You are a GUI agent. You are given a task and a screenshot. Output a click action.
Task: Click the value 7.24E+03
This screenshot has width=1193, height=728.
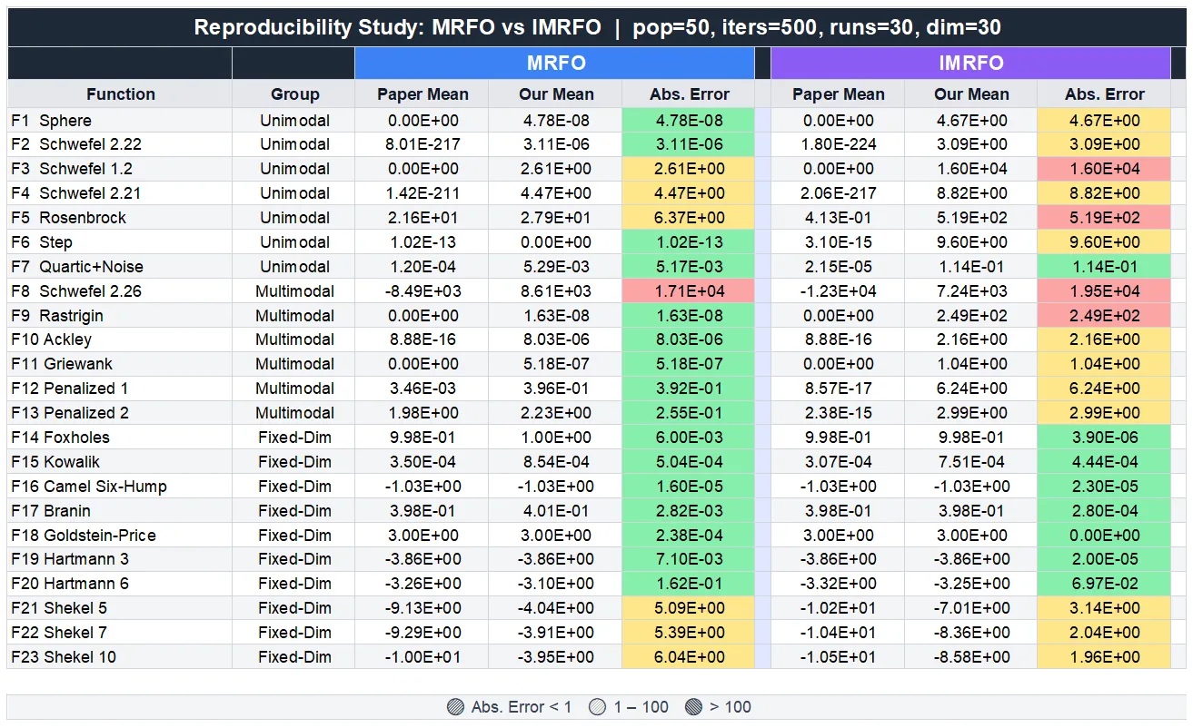[971, 291]
